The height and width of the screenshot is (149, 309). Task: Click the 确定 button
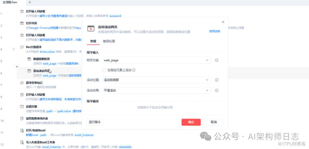tap(191, 122)
